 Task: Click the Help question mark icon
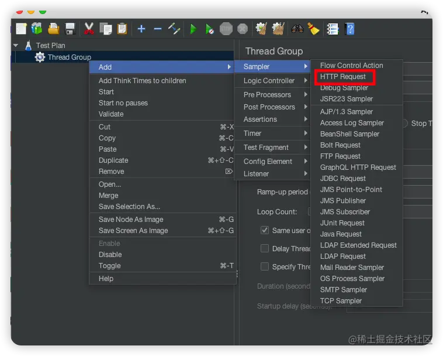(x=349, y=29)
